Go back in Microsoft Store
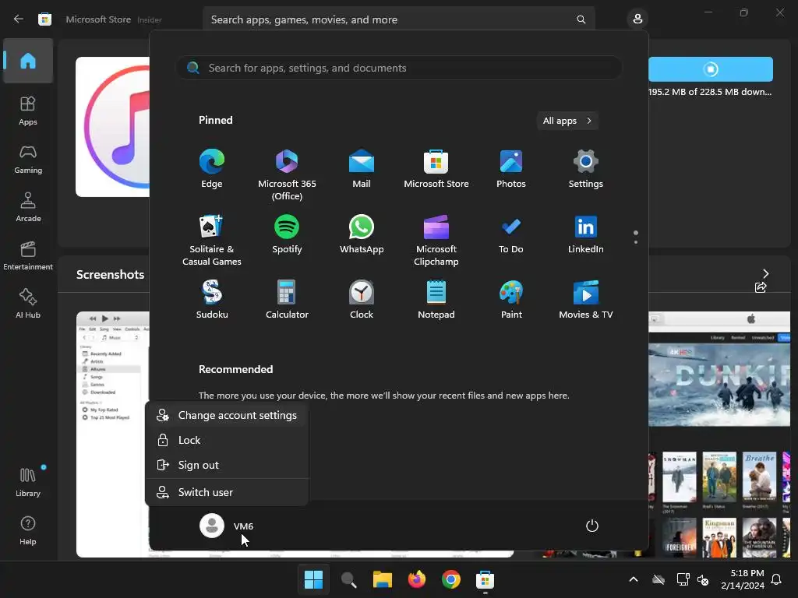The height and width of the screenshot is (598, 798). (19, 19)
